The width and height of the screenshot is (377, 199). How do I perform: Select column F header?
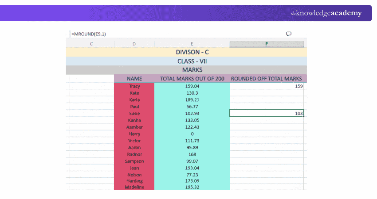pyautogui.click(x=267, y=44)
